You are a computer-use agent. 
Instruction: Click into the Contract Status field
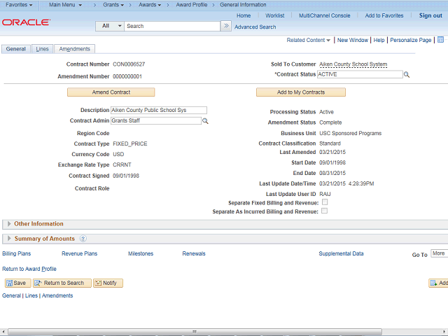(360, 74)
